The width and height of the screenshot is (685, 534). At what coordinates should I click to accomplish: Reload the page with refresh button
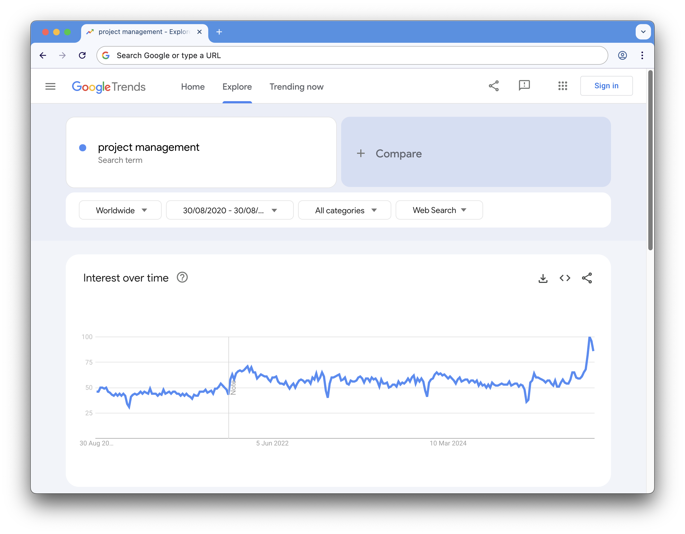point(82,56)
